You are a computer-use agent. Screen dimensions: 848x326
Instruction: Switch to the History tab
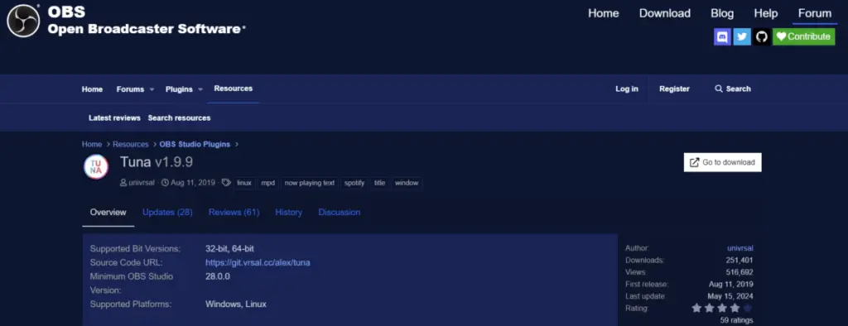pyautogui.click(x=289, y=213)
